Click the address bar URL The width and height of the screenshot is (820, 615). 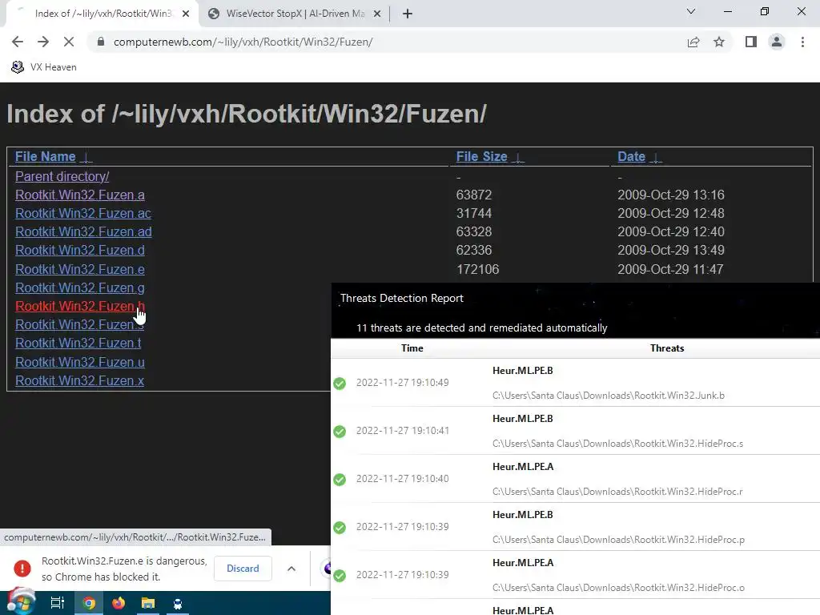243,42
